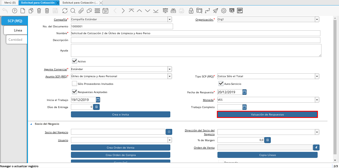Open chat with the speech bubbles icon
The height and width of the screenshot is (168, 339).
pyautogui.click(x=89, y=11)
